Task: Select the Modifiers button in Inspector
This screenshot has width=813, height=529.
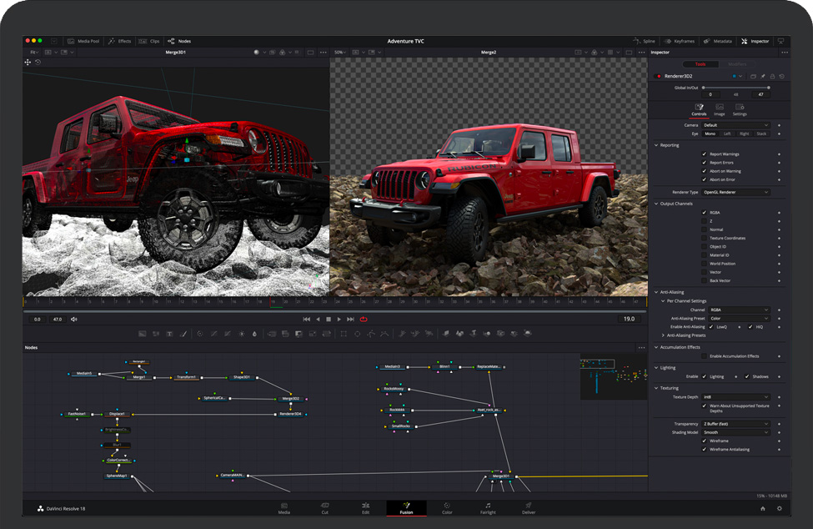Action: coord(737,64)
